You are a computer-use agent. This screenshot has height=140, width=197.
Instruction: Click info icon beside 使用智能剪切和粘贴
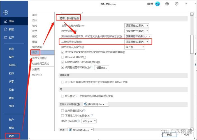click(91, 67)
